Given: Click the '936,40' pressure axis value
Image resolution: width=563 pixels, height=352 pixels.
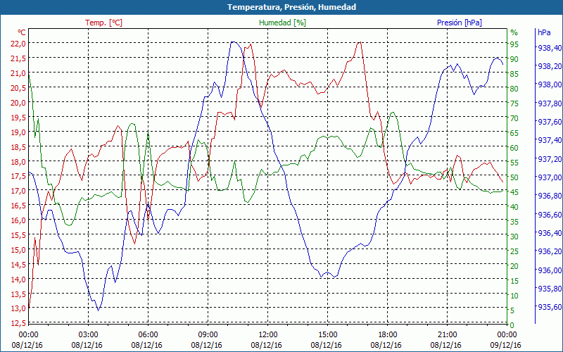Looking at the screenshot, I should pos(550,233).
